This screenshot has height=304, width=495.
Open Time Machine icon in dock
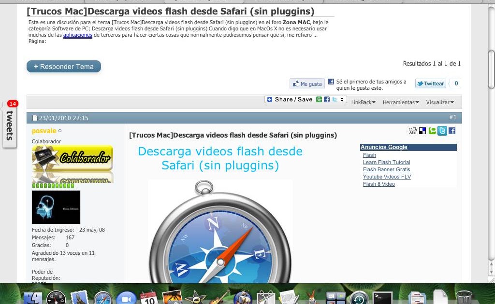[x=359, y=298]
